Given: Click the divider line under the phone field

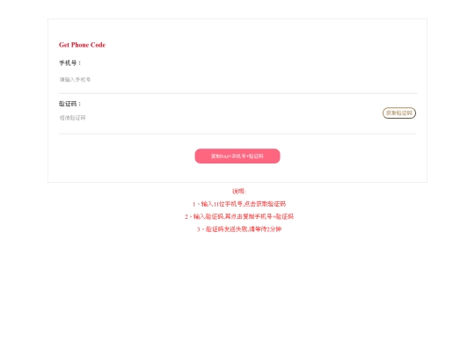Looking at the screenshot, I should (237, 93).
